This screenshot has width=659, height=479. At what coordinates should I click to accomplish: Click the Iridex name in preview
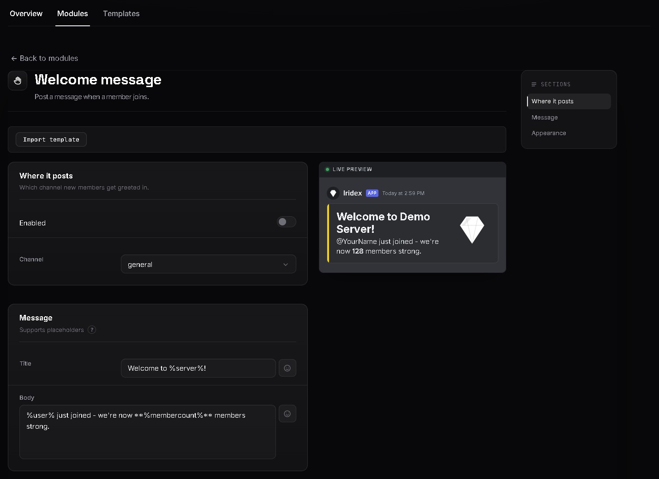353,193
